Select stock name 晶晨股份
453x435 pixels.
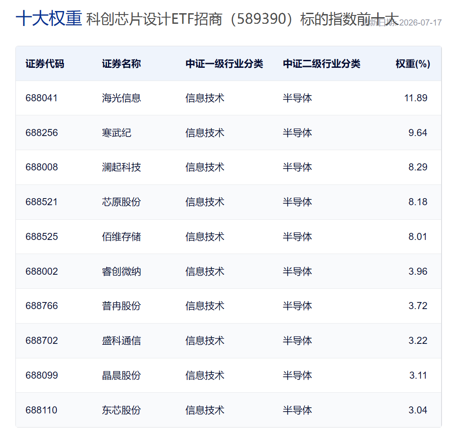click(121, 375)
